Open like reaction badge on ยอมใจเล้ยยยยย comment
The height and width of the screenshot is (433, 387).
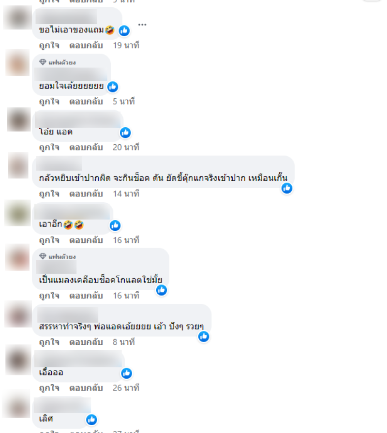(x=113, y=87)
